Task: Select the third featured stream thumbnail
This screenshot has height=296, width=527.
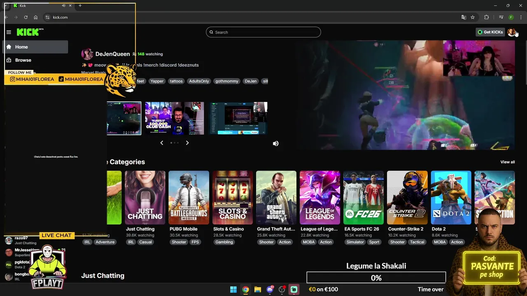Action: (239, 118)
